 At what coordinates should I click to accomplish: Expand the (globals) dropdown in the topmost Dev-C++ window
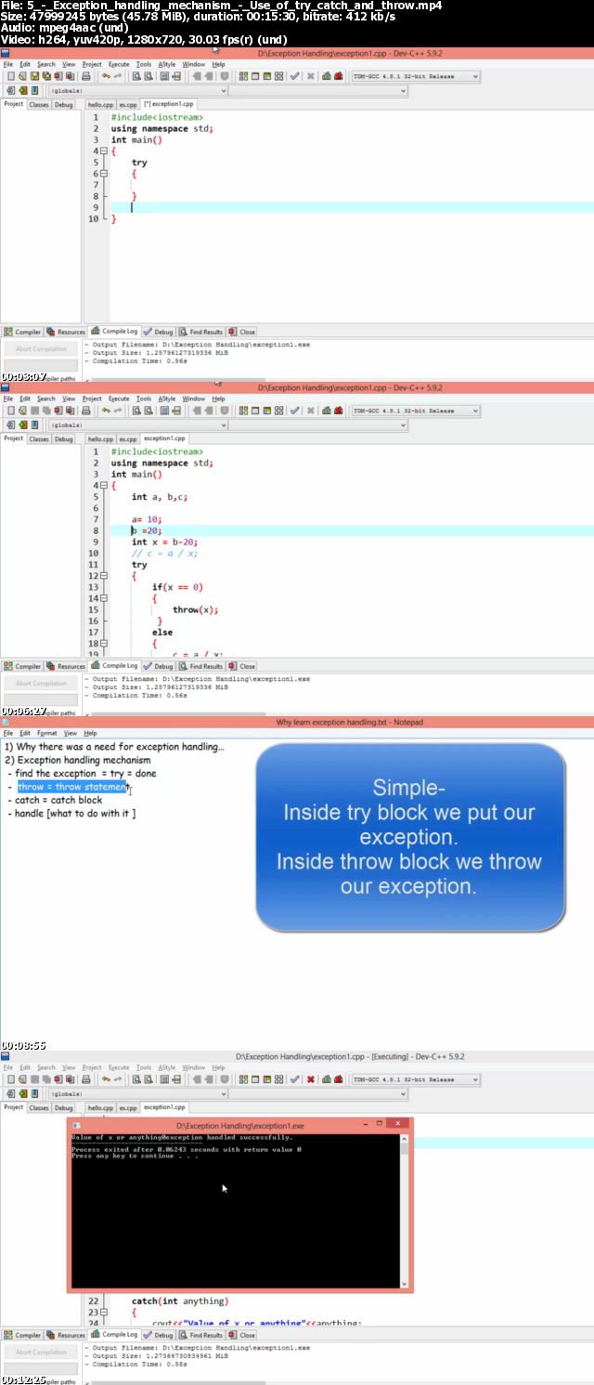222,91
